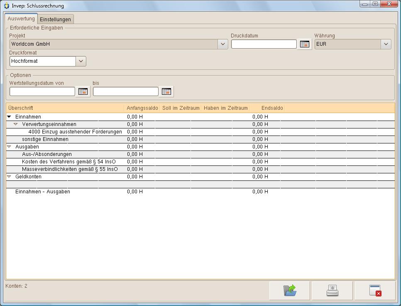Click the Hochformat format field
This screenshot has width=401, height=306.
43,61
